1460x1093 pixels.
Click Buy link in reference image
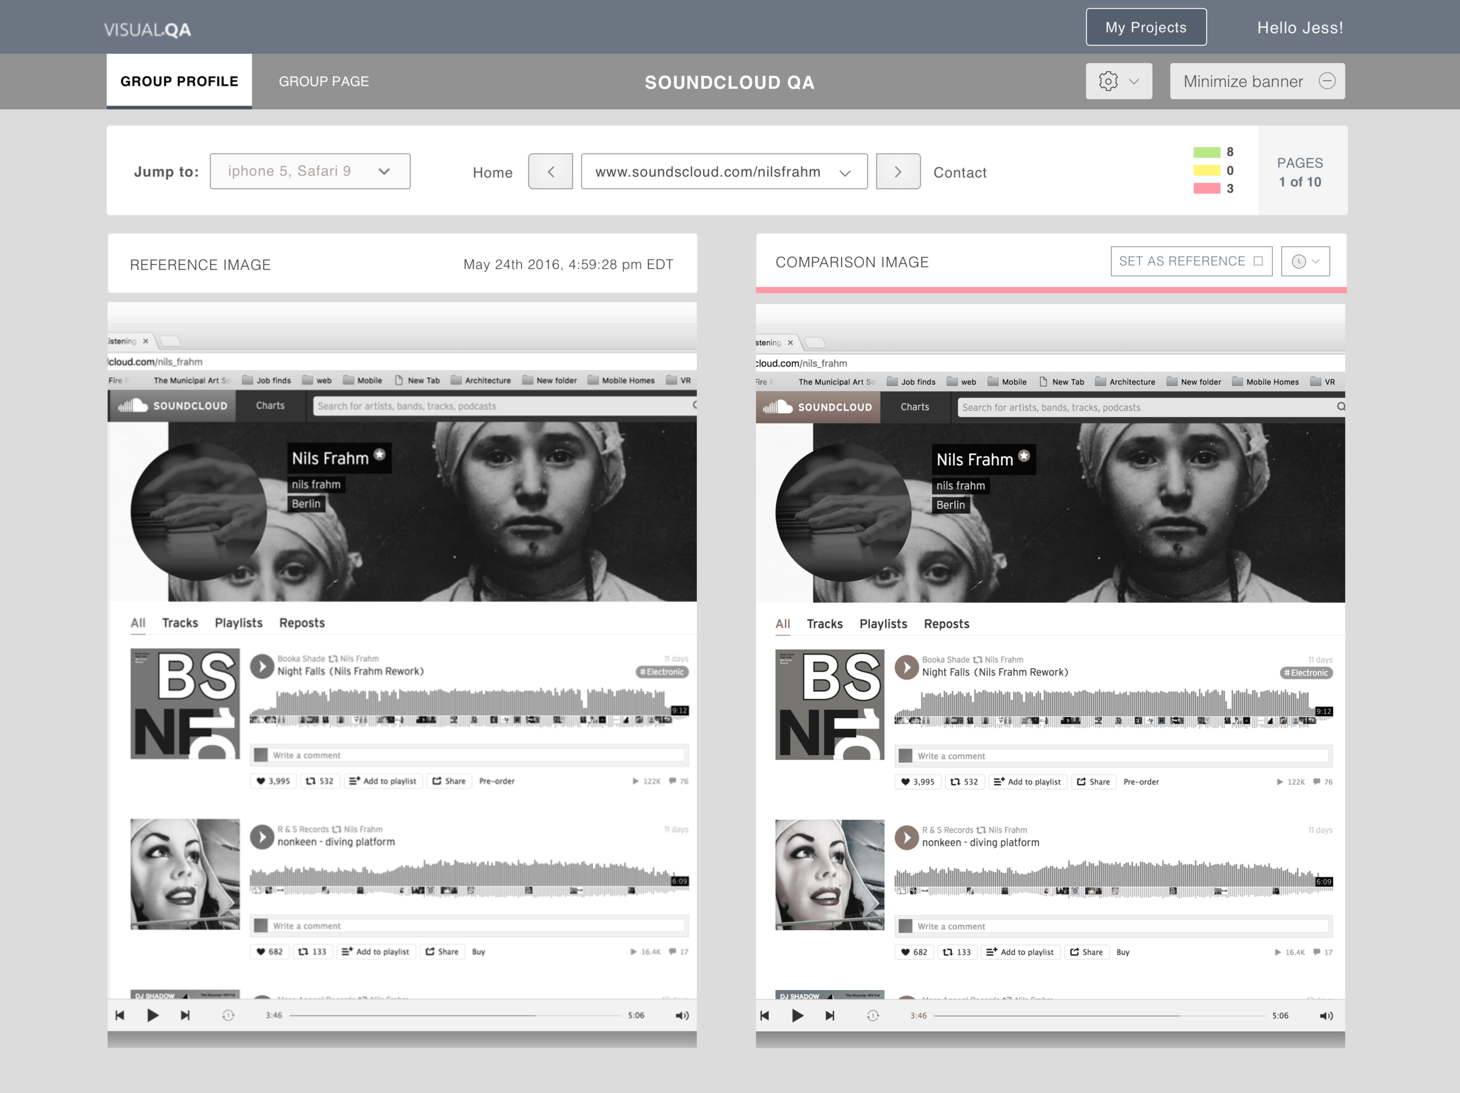pyautogui.click(x=478, y=952)
